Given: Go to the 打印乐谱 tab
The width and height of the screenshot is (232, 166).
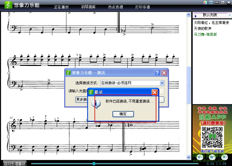Looking at the screenshot, I should 142,7.
